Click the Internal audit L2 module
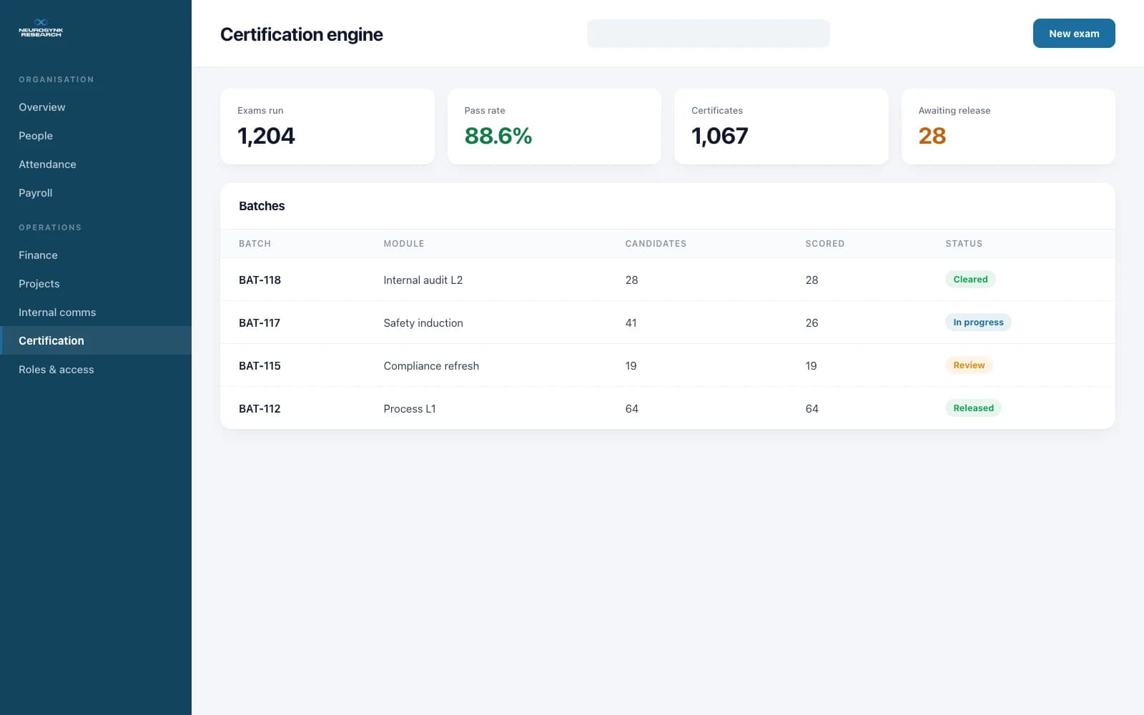Image resolution: width=1144 pixels, height=715 pixels. [x=423, y=280]
